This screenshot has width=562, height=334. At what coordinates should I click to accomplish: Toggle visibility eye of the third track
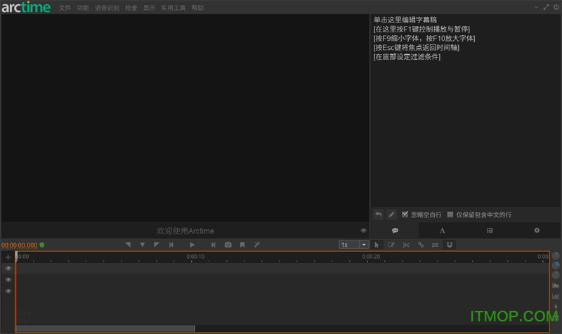coord(8,291)
